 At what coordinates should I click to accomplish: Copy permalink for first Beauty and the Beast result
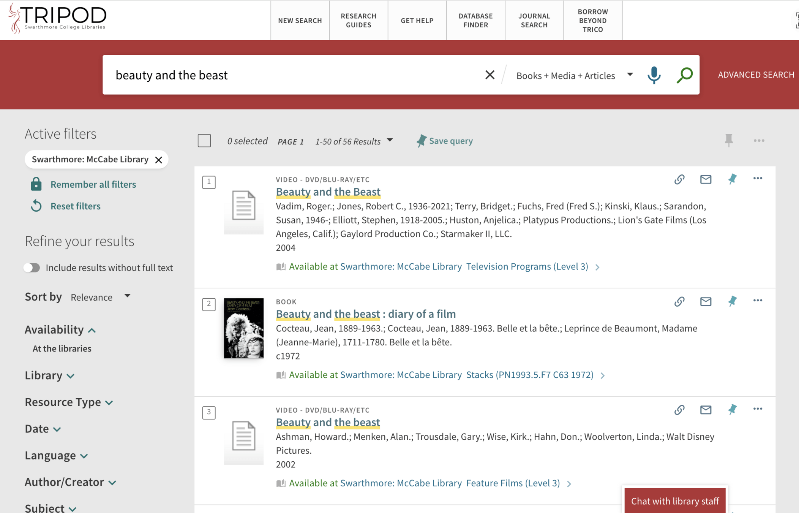(679, 179)
